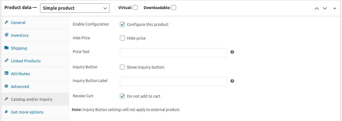Screen dimensions: 342x121
Task: Focus the Price Text input field
Action: click(x=173, y=53)
